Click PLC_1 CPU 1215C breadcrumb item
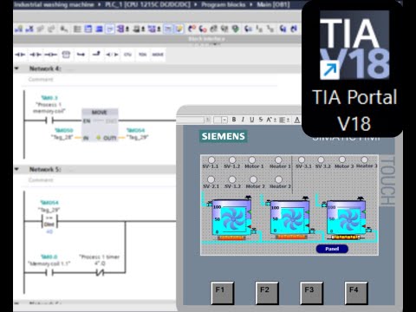 (x=147, y=4)
